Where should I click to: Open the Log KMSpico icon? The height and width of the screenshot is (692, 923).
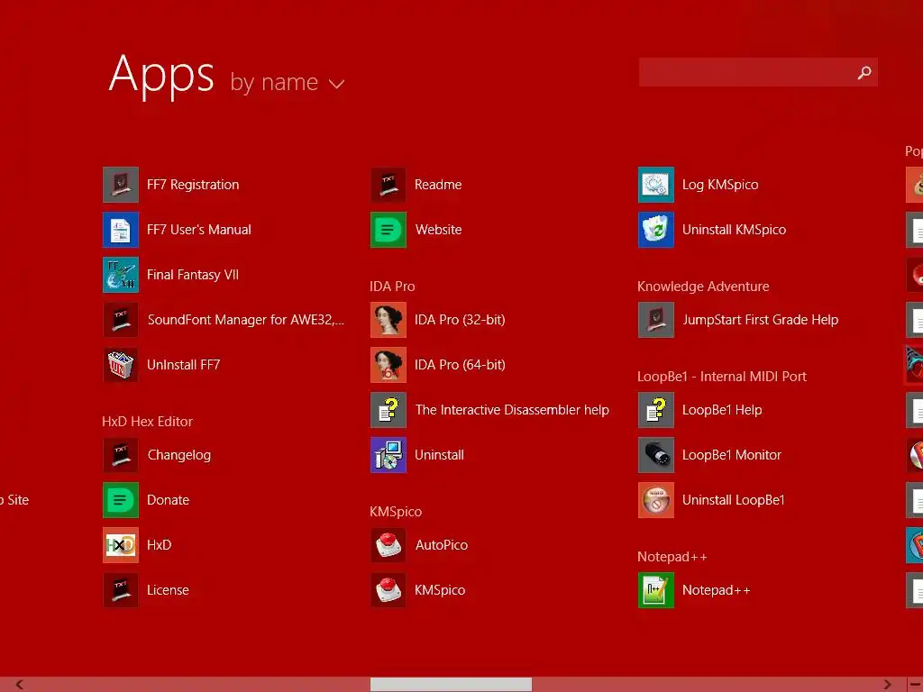tap(656, 185)
